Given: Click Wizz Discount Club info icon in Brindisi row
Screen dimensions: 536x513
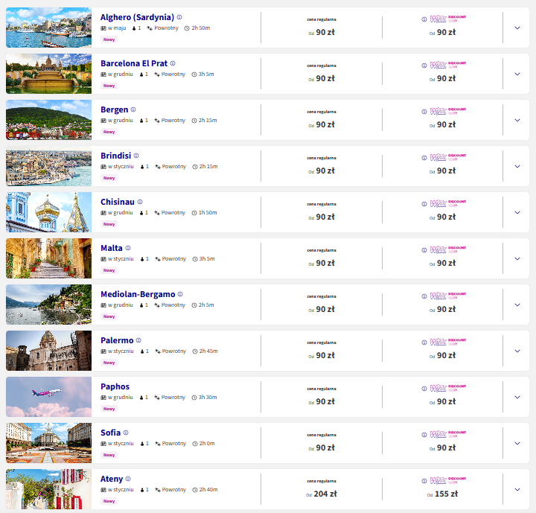Looking at the screenshot, I should coord(424,158).
